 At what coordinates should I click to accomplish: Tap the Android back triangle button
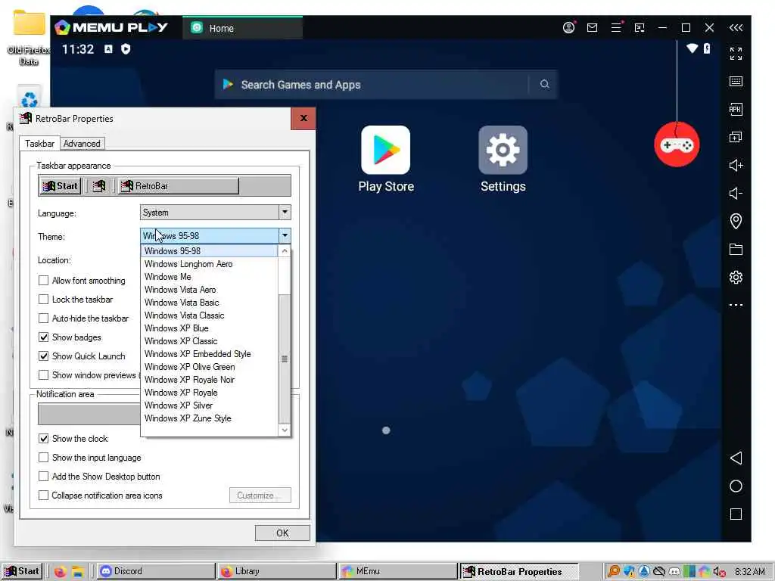pos(736,458)
